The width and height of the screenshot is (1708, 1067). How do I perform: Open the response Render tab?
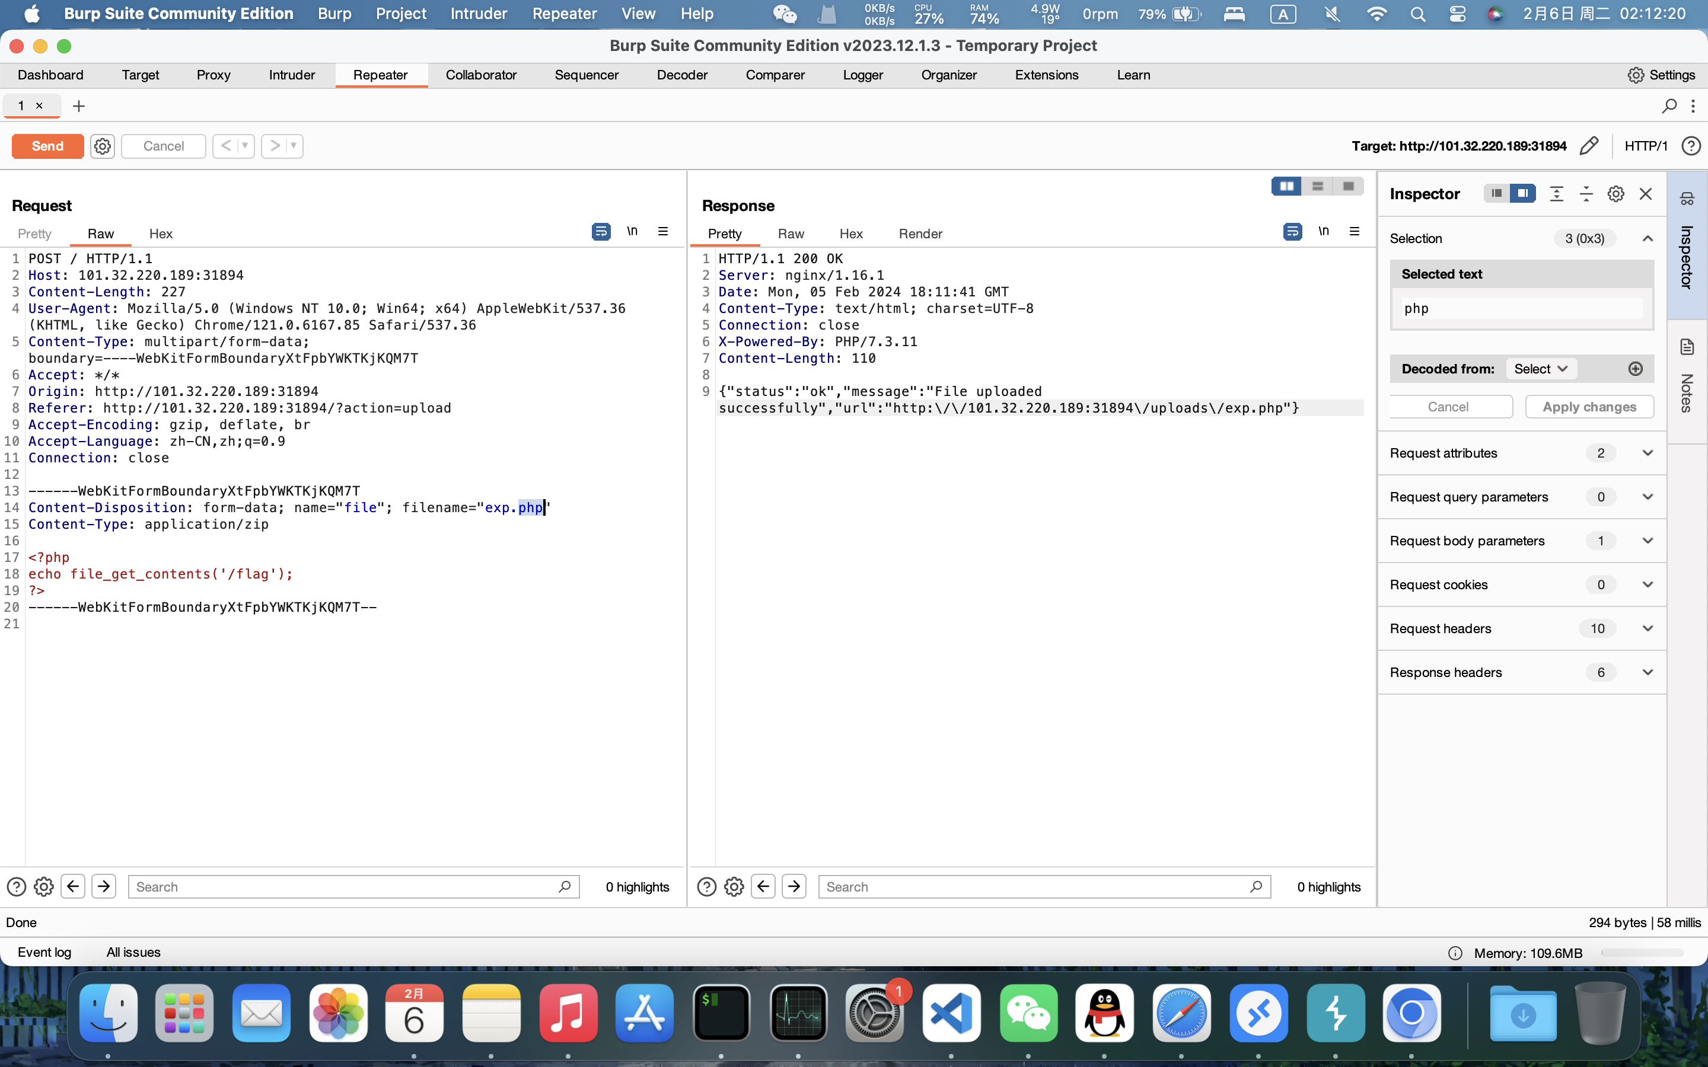920,234
